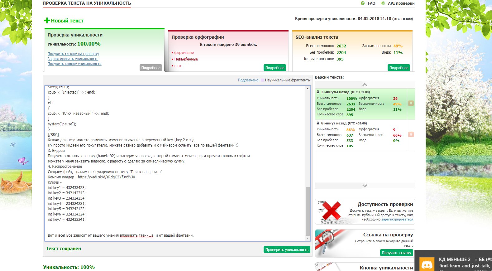Click the Подсвечено label
Screen dimensions: 492x271
[249, 80]
